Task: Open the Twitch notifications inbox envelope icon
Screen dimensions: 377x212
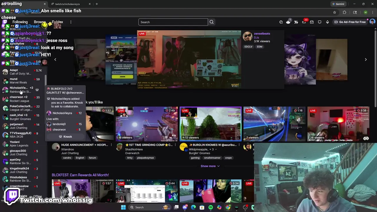Action: (x=312, y=22)
